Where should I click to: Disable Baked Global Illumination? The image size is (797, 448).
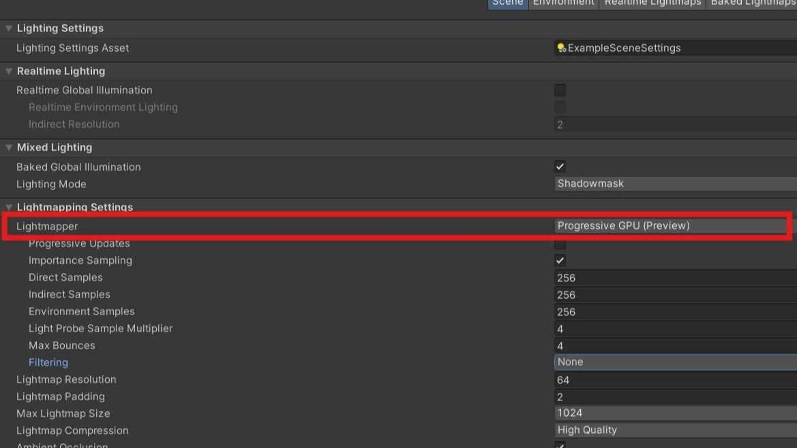coord(560,166)
